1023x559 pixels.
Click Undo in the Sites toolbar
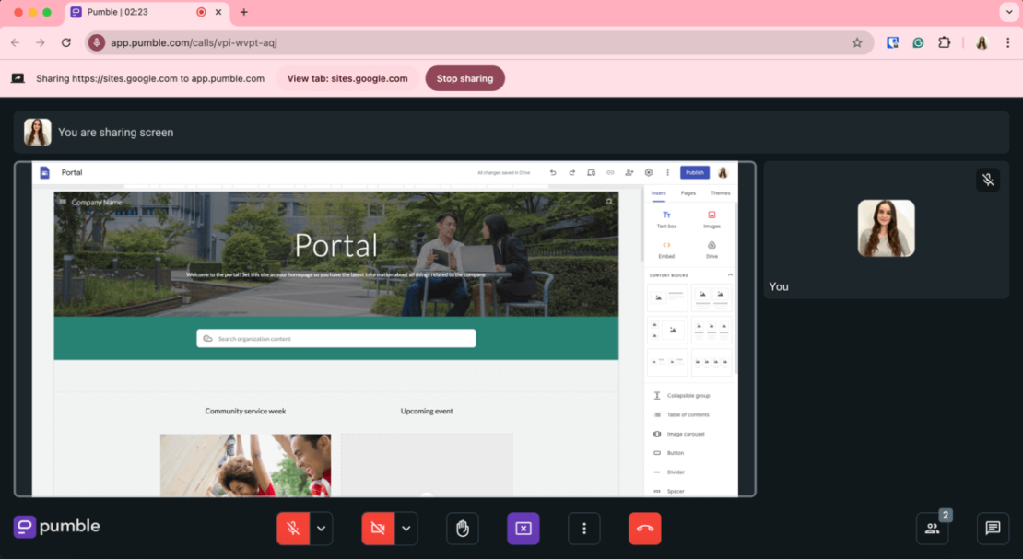coord(552,172)
